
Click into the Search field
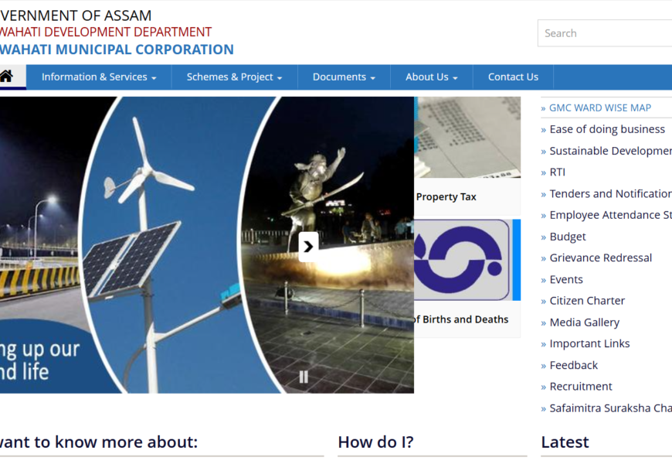coord(606,33)
